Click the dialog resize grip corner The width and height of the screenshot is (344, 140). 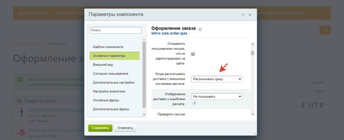255,133
